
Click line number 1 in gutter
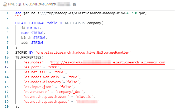pos(8,13)
